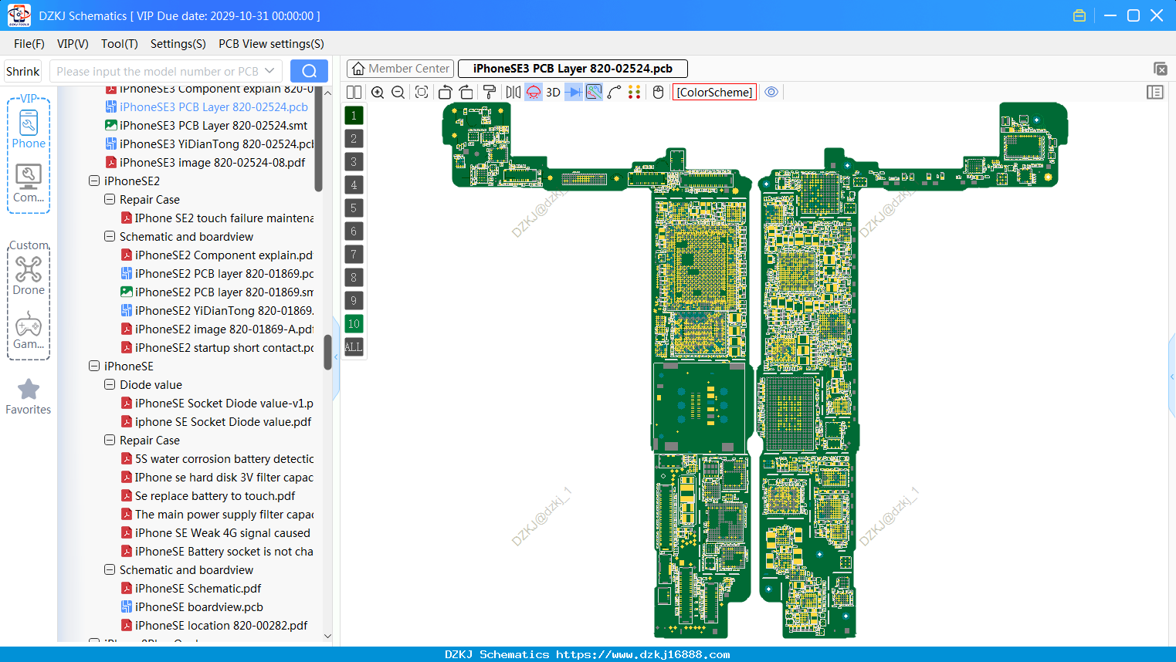Show PCB layer 2
The width and height of the screenshot is (1176, 662).
[354, 139]
